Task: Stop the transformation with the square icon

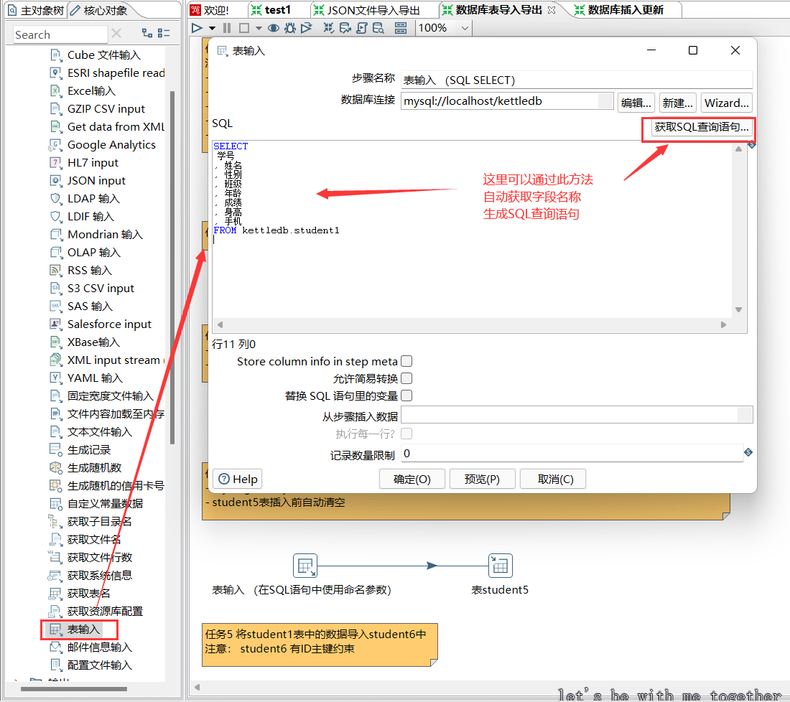Action: [244, 28]
